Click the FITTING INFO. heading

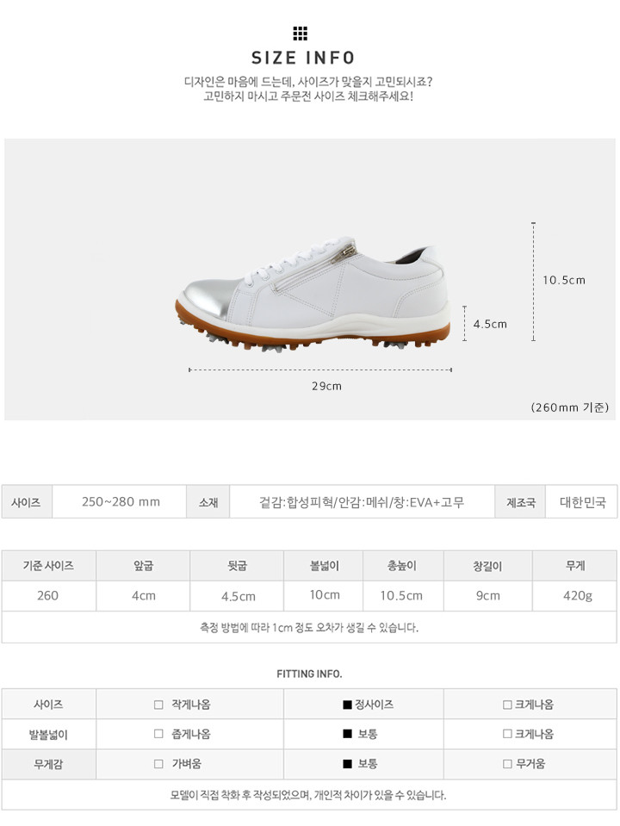click(x=309, y=674)
